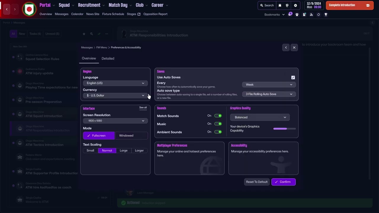This screenshot has width=379, height=213.
Task: Click the mark-all-read double check icon
Action: coord(99,34)
